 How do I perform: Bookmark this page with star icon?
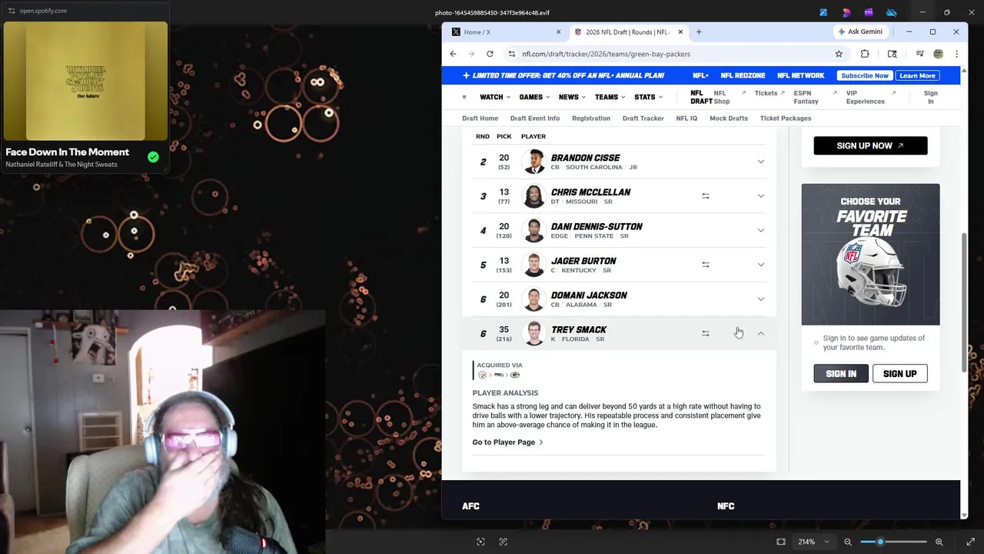coord(839,54)
